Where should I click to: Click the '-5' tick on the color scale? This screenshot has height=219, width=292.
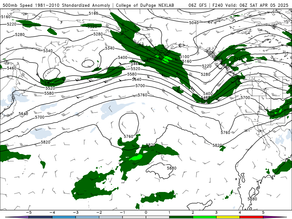pyautogui.click(x=28, y=212)
